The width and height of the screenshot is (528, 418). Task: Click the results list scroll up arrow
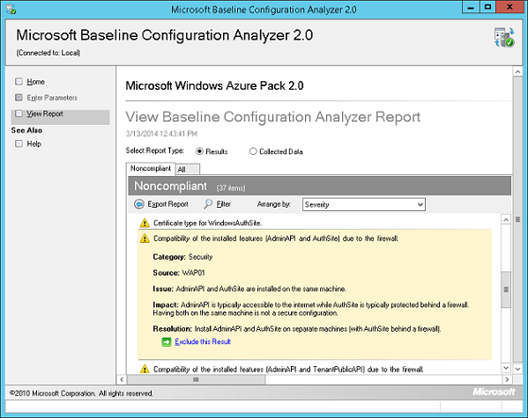(506, 220)
